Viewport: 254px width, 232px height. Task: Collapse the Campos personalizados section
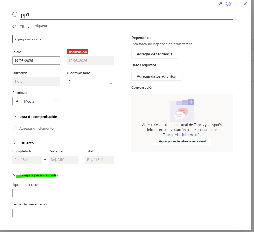[15, 175]
